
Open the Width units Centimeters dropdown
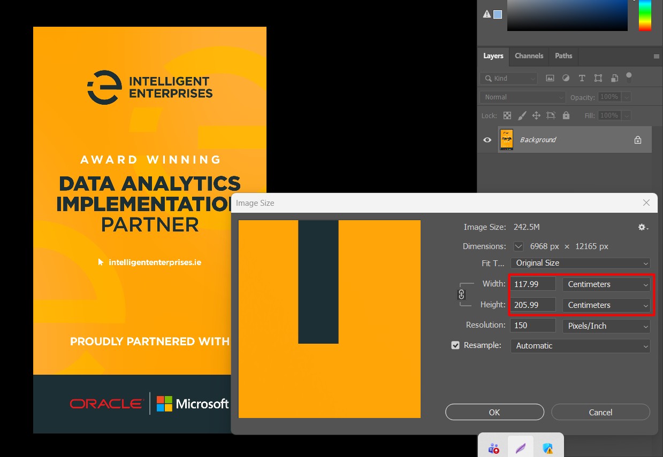pos(606,284)
